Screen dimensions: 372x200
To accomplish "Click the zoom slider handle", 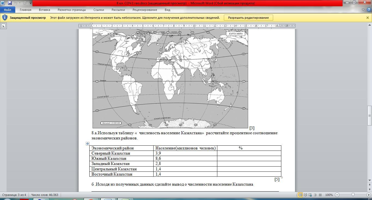I will 353,195.
